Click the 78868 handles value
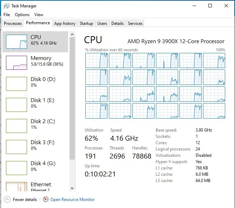This screenshot has height=208, width=235. (142, 156)
